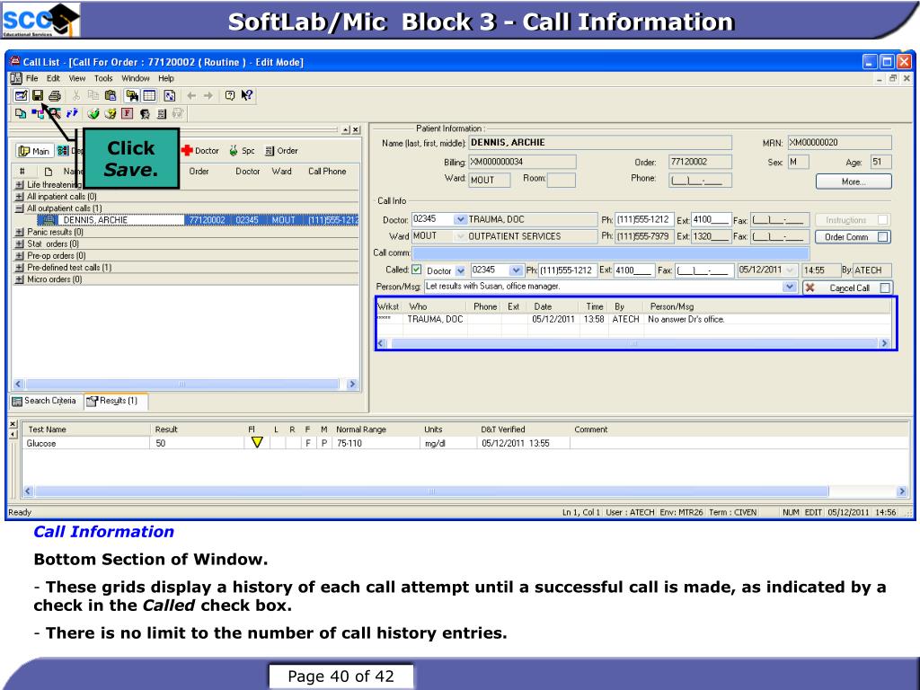Click the horizontal scrollbar under the call list

(x=185, y=385)
